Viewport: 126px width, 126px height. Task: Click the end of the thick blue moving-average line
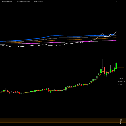(x=116, y=34)
